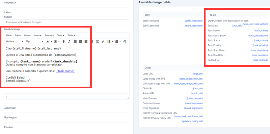
Task: Insert the {task_duedate} merge field from Tasks list
Action: [260, 55]
